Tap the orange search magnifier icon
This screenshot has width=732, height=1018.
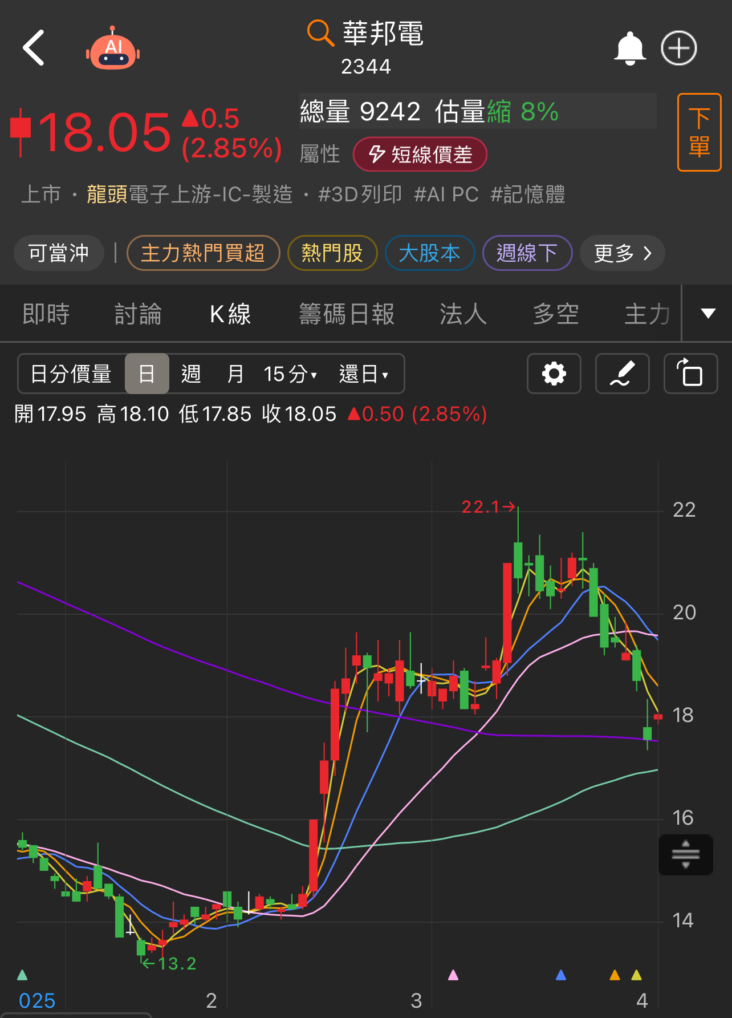pyautogui.click(x=320, y=33)
